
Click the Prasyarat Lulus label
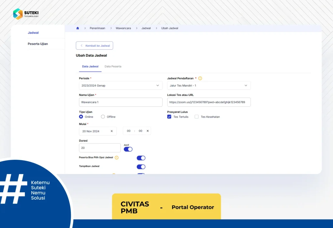coord(177,112)
